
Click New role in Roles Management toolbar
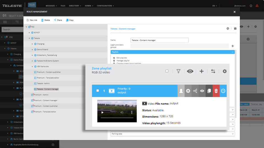point(32,20)
